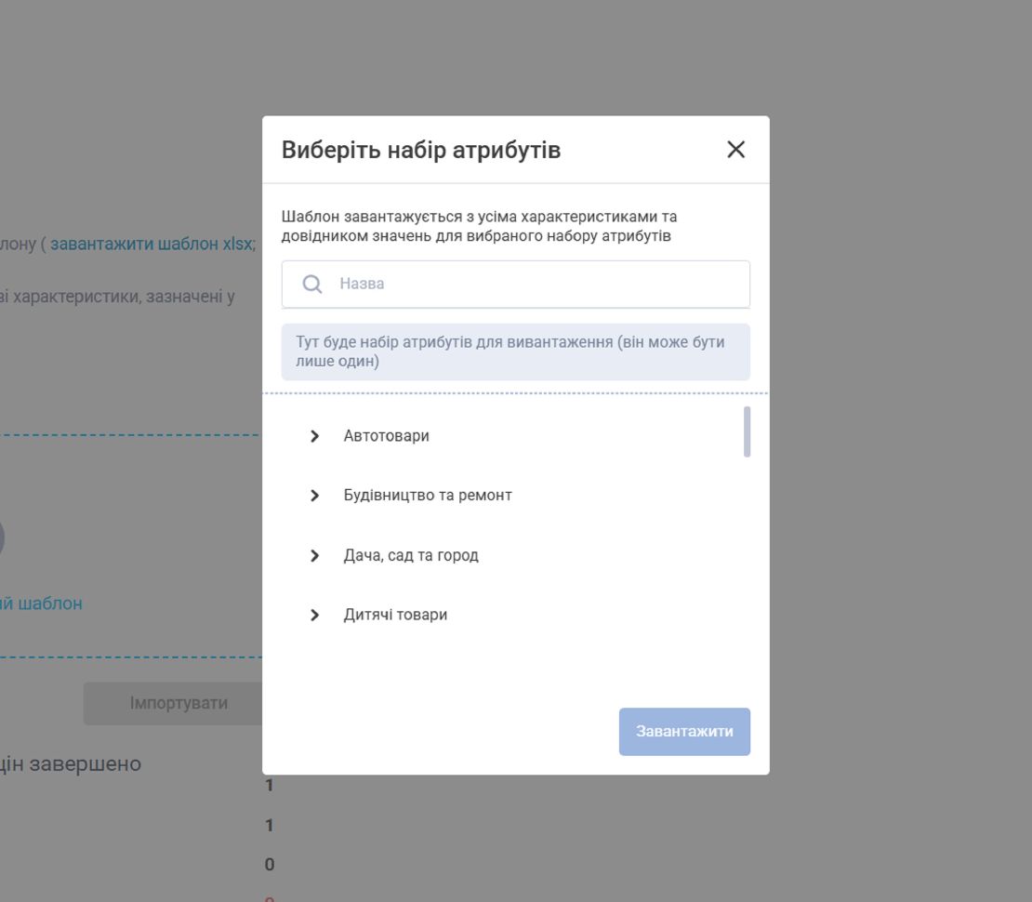Select Дача, сад та город label
1032x902 pixels.
pyautogui.click(x=411, y=556)
